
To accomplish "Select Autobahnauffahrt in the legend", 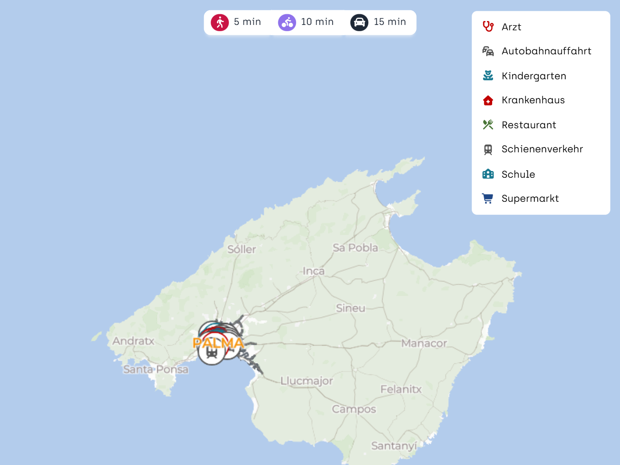I will (546, 51).
